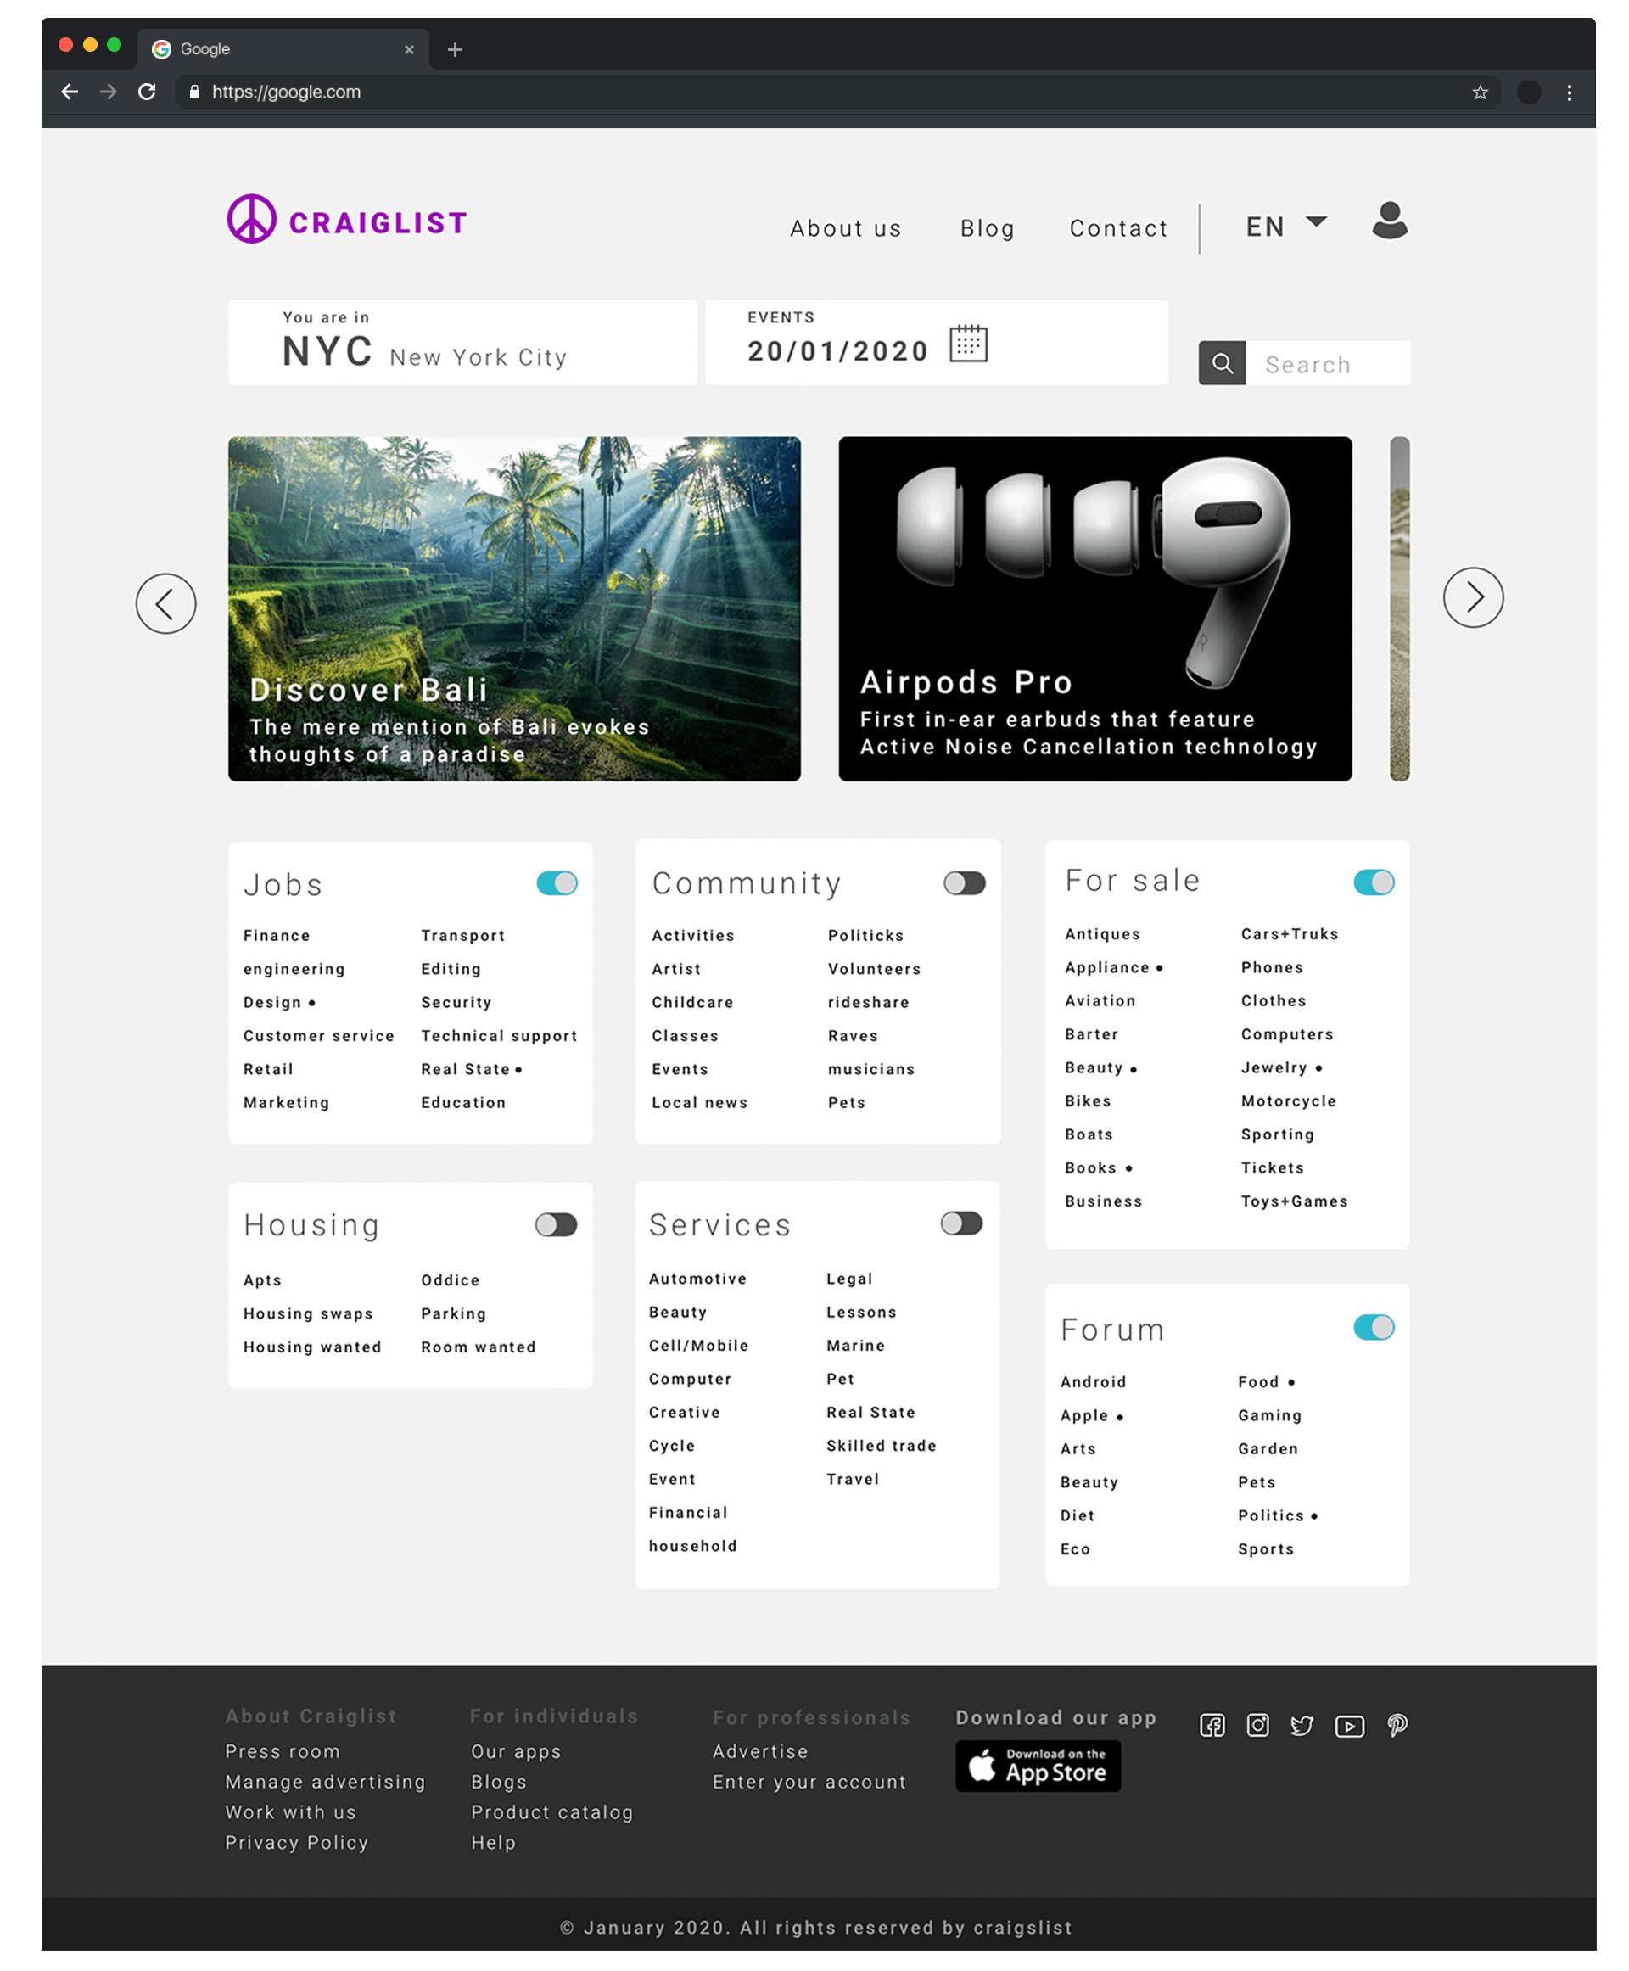Click Help in footer
1629x1971 pixels.
click(494, 1842)
